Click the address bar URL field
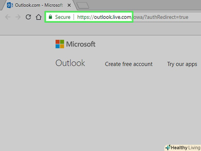The width and height of the screenshot is (201, 151). click(x=123, y=17)
